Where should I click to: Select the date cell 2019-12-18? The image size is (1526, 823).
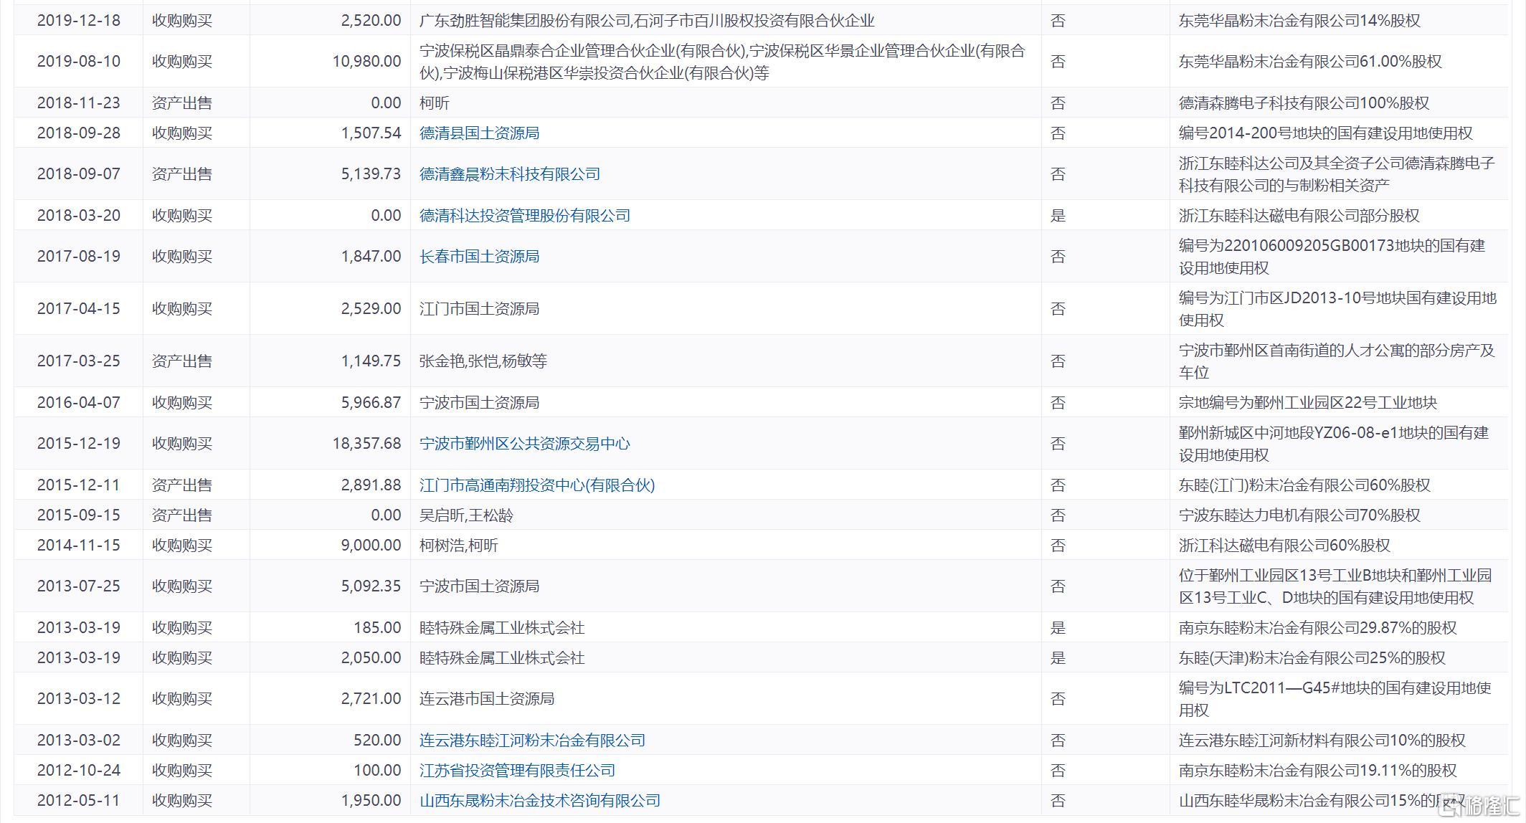[x=79, y=20]
